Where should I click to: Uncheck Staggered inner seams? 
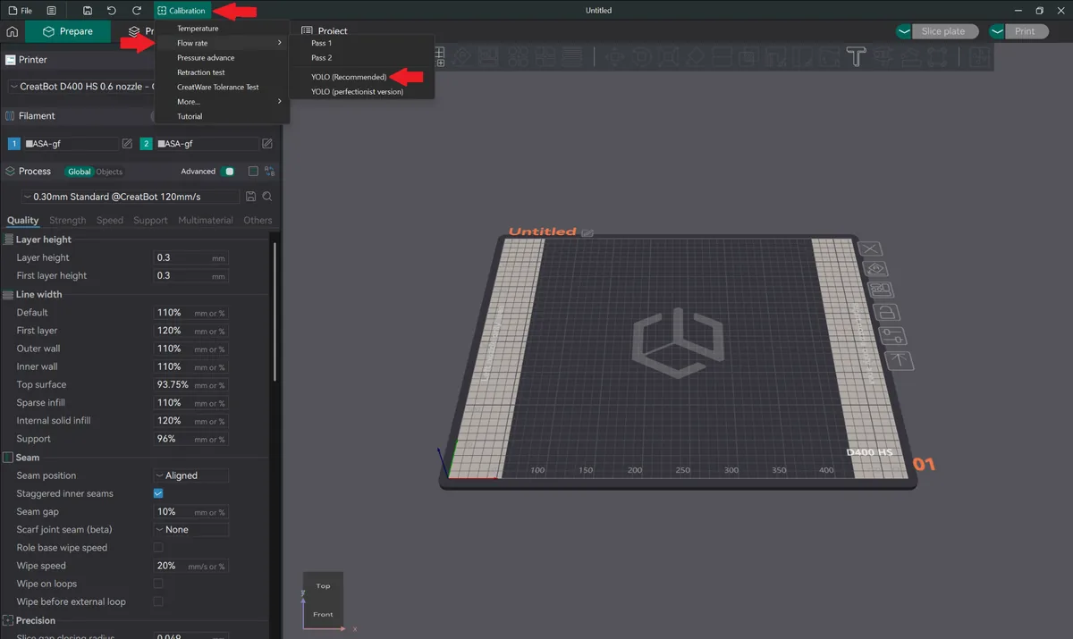pyautogui.click(x=158, y=493)
